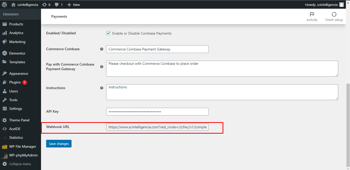Viewport: 350px width, 170px height.
Task: Open the scintelligencia site home icon
Action: pos(14,5)
